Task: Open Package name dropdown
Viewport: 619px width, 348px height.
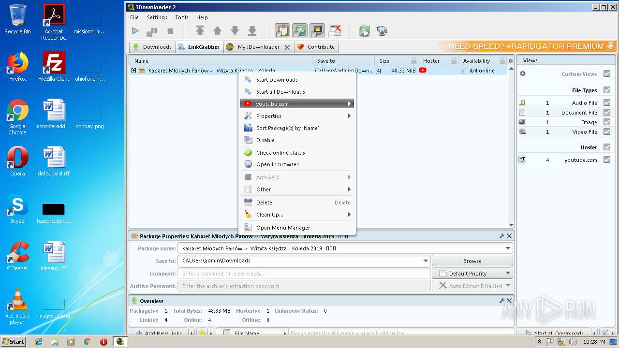Action: pos(508,248)
